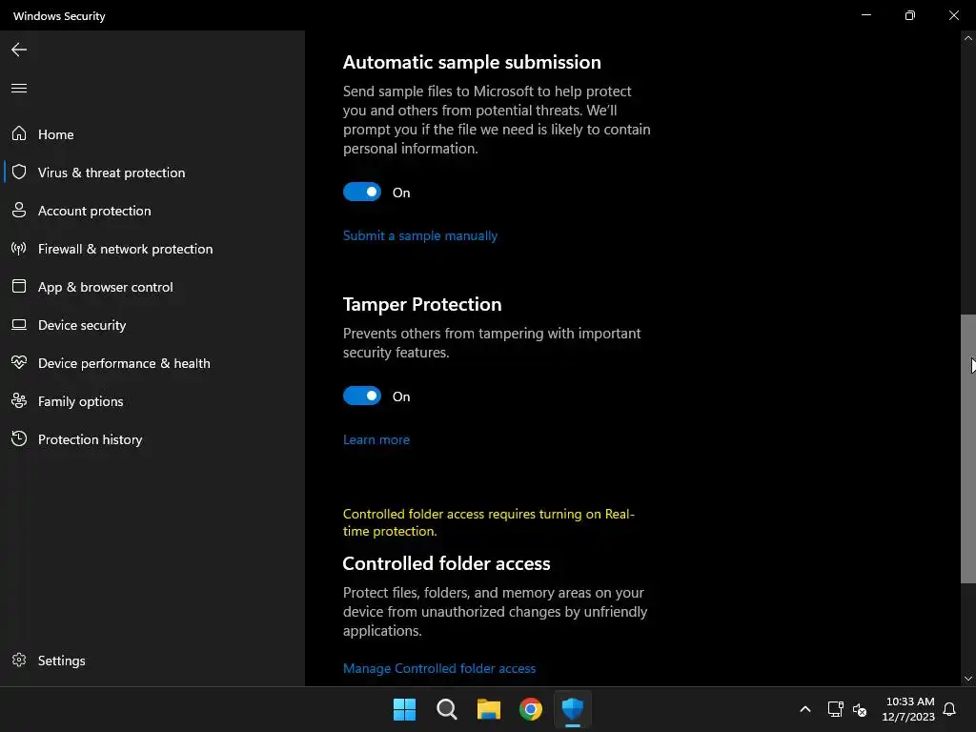Open taskbar Search

click(446, 709)
